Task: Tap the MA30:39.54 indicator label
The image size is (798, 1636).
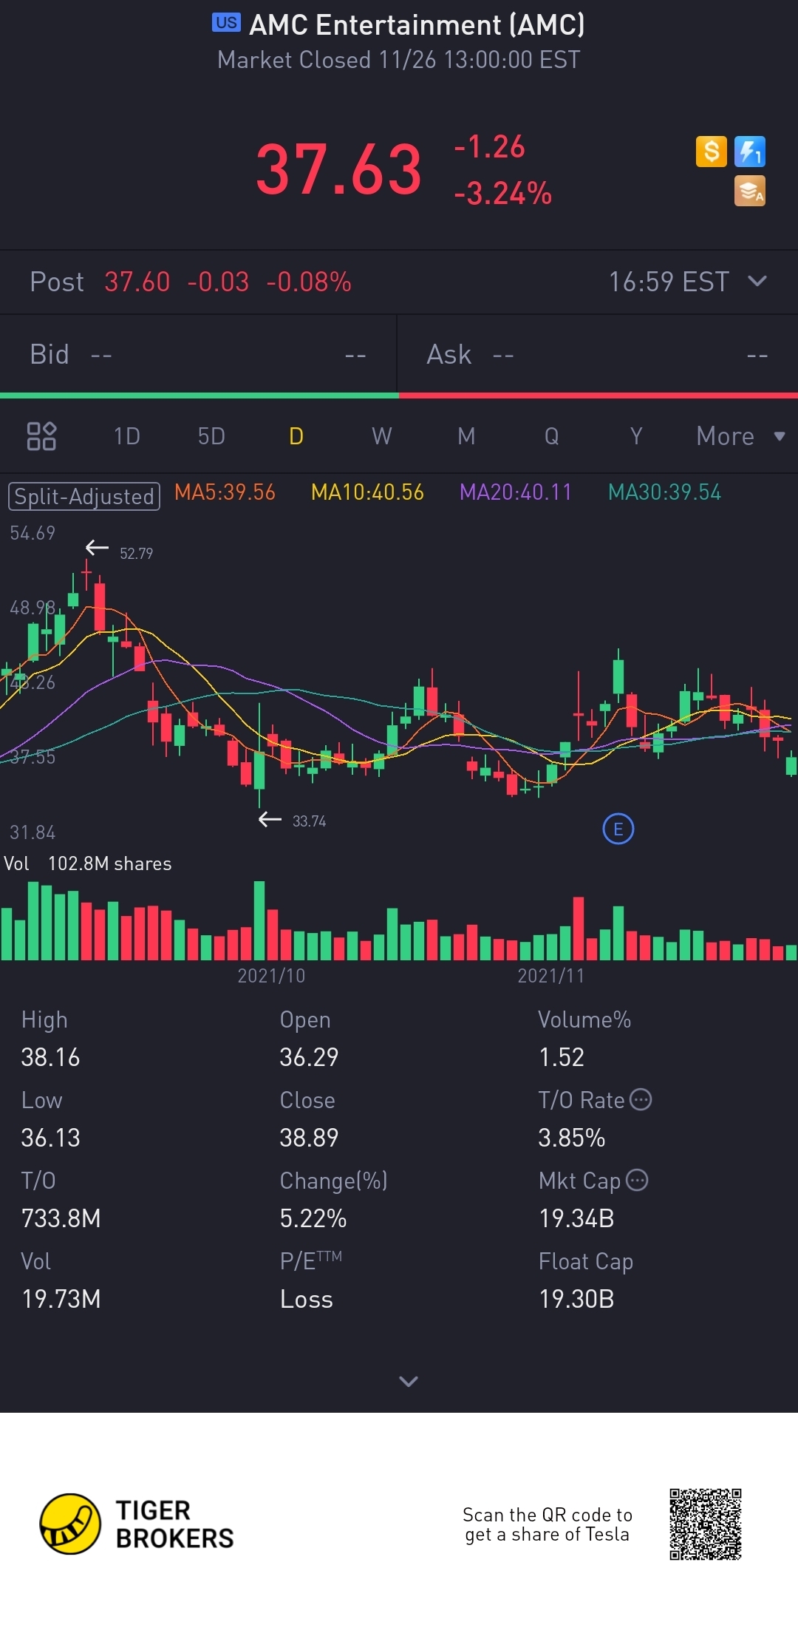Action: pyautogui.click(x=664, y=492)
